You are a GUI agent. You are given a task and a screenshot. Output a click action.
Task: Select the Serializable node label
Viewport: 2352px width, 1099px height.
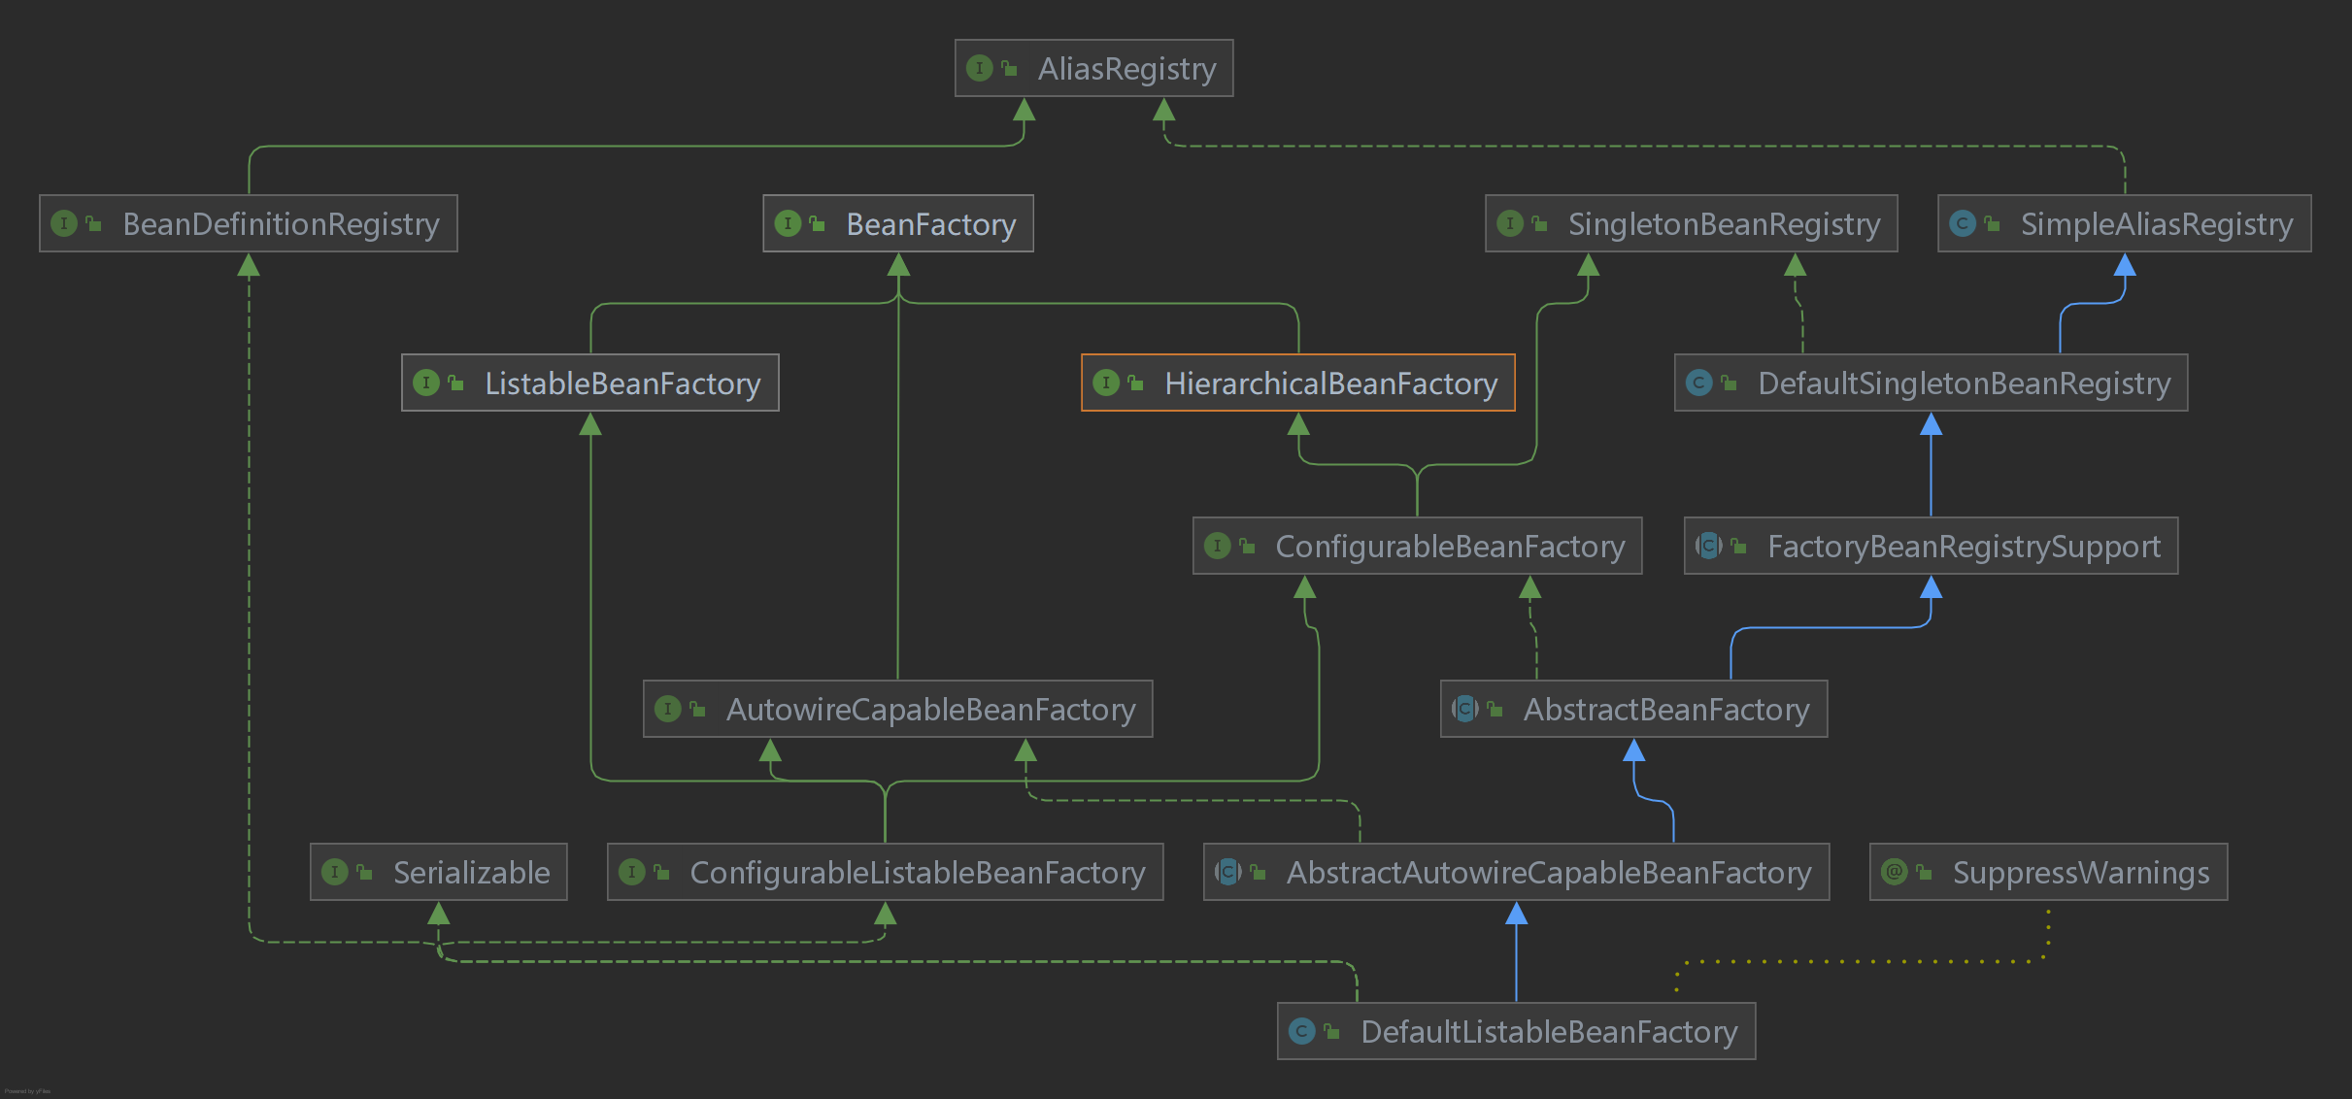[x=471, y=873]
